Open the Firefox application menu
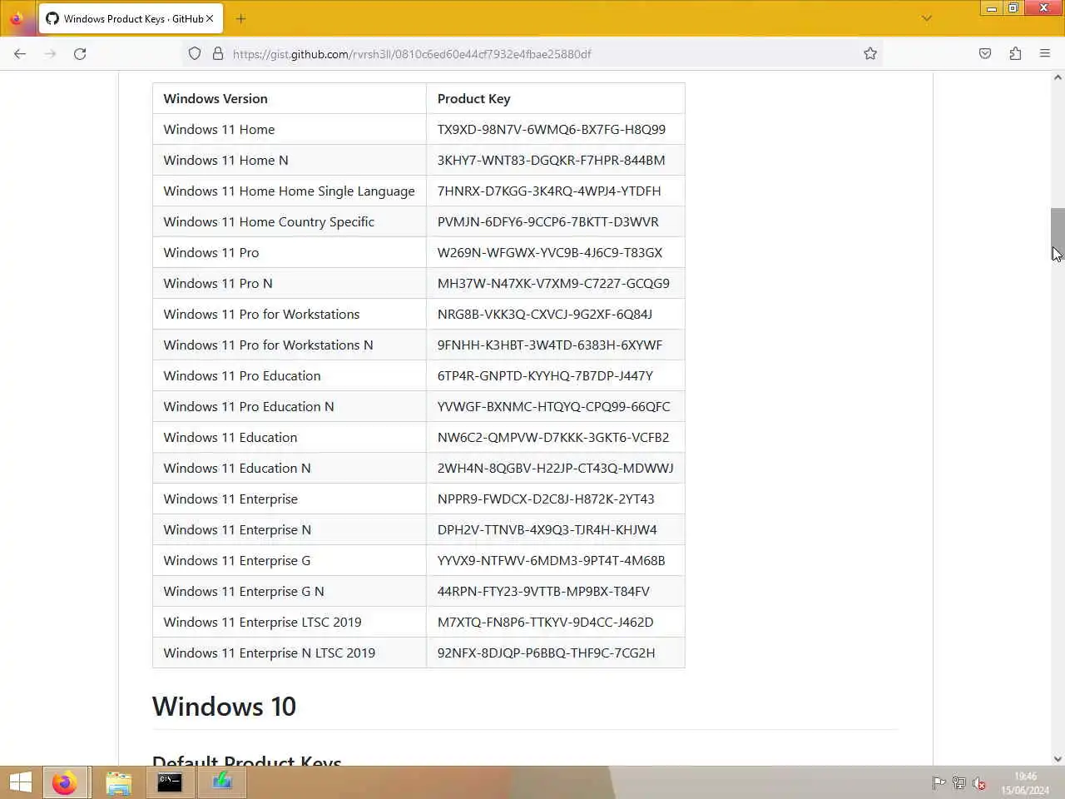The width and height of the screenshot is (1065, 799). point(1045,53)
